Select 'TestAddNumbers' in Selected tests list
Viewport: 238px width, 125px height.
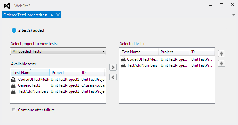(x=142, y=65)
